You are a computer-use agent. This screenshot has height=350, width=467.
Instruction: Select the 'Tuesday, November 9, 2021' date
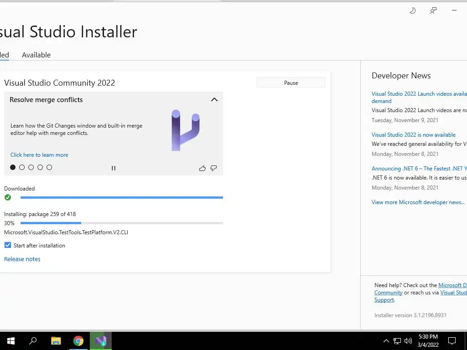click(x=405, y=120)
